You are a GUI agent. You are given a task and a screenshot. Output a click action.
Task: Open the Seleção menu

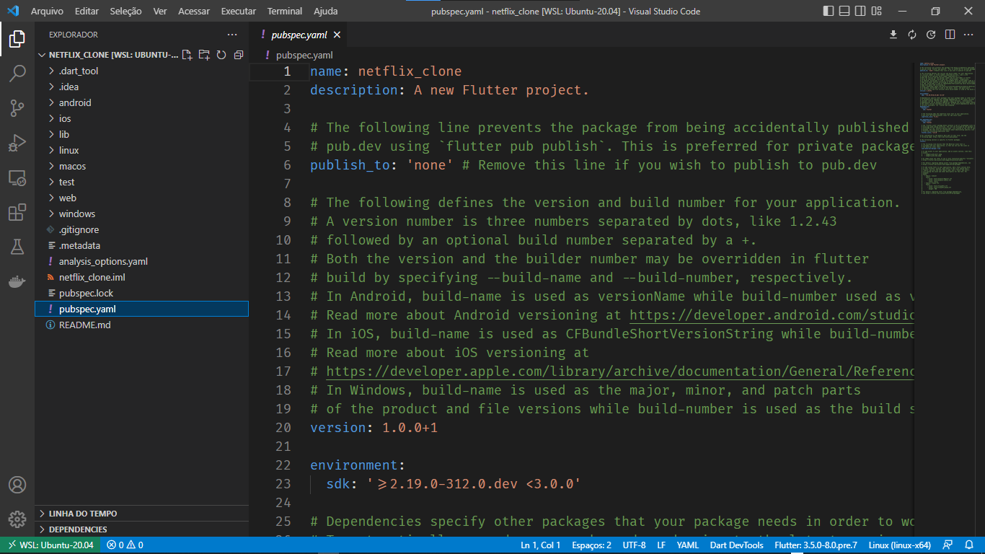[x=126, y=12]
